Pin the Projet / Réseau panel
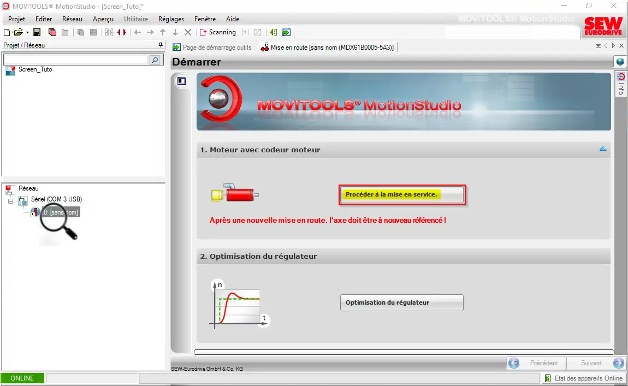The image size is (628, 386). tap(161, 45)
